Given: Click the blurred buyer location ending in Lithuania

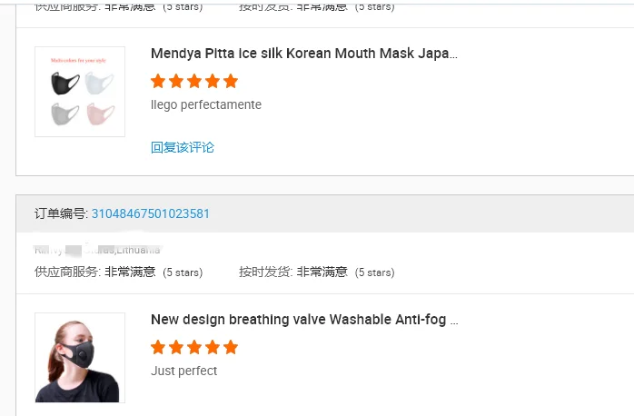Looking at the screenshot, I should [x=98, y=249].
